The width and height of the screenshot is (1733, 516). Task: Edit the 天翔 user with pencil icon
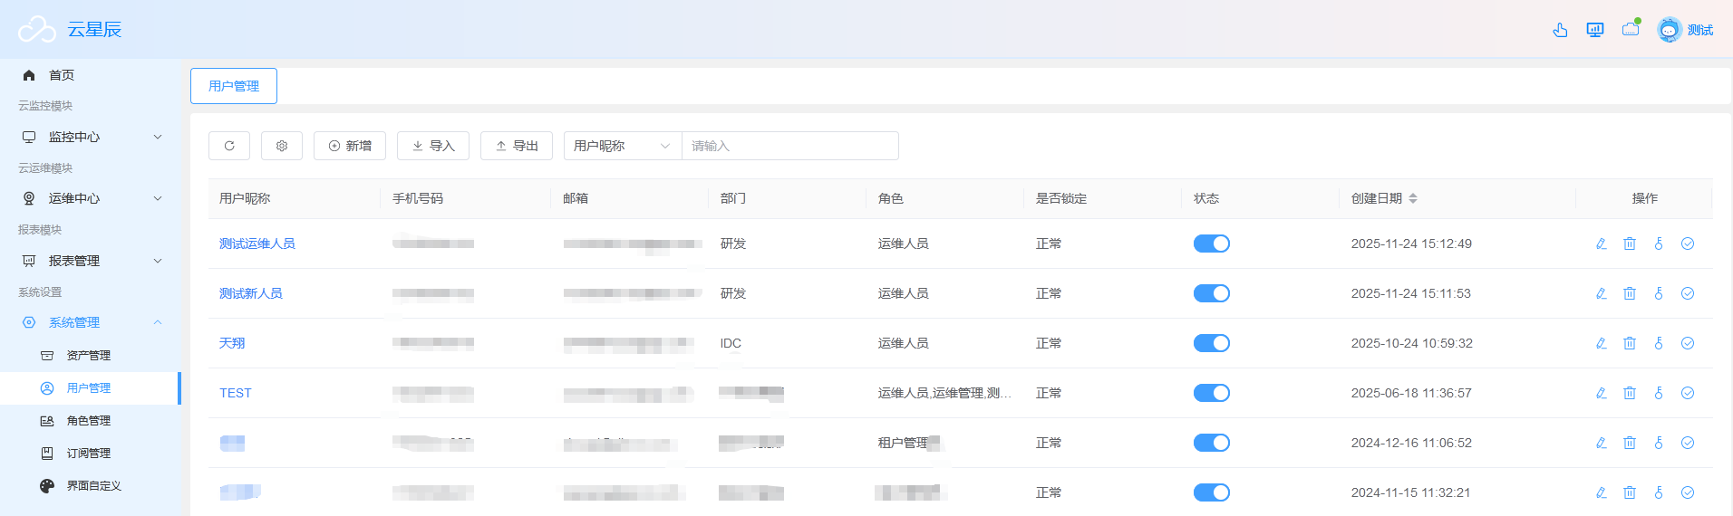pos(1602,343)
